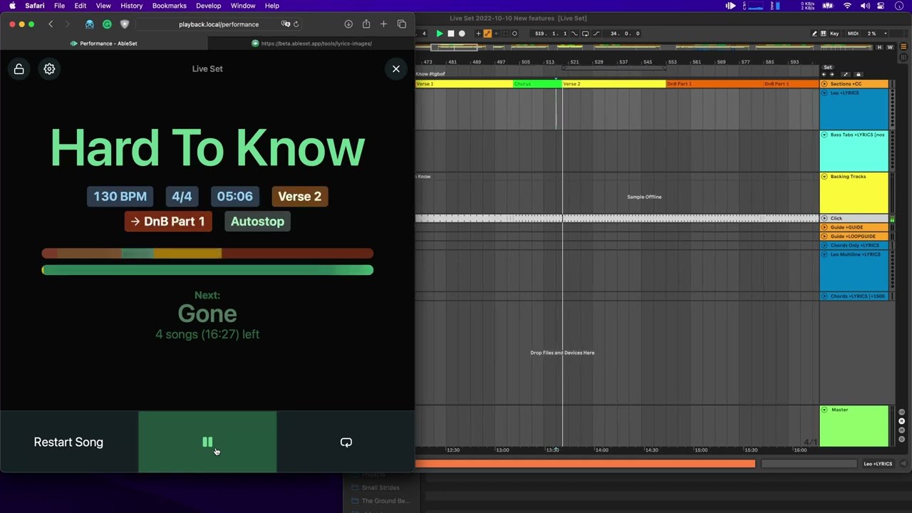Screen dimensions: 912x513
Task: Open the Bookmarks menu
Action: pos(170,6)
